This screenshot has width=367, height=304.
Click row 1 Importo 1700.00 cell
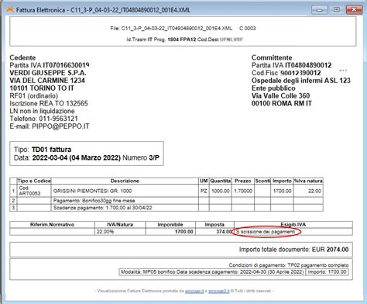283,191
